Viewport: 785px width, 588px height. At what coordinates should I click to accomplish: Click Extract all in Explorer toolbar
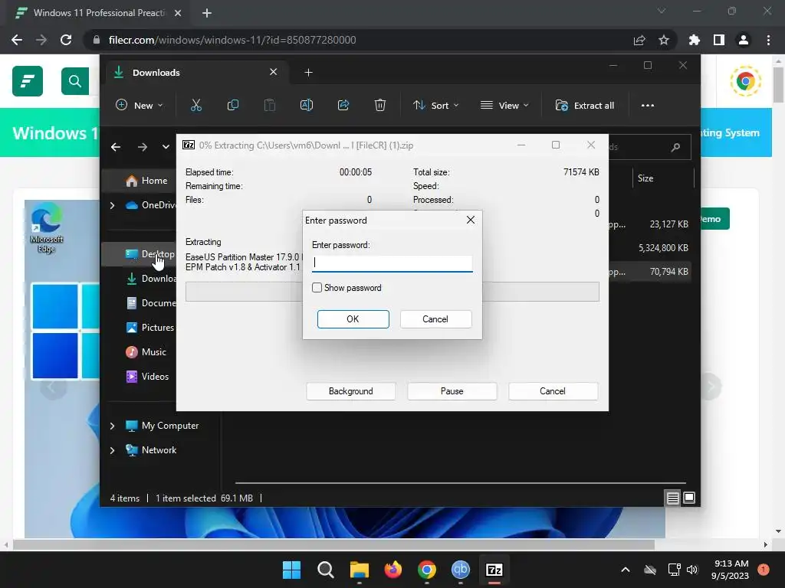click(x=585, y=106)
